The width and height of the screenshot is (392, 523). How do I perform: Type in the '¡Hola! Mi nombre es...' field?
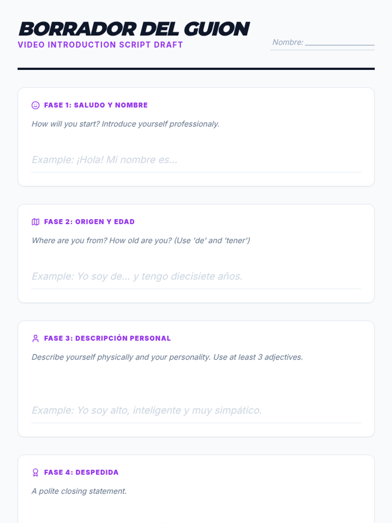[196, 160]
